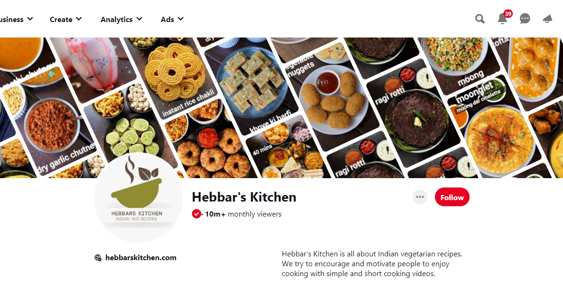Viewport: 563px width, 285px height.
Task: Click the Hebbars Kitchen profile logo
Action: click(138, 198)
